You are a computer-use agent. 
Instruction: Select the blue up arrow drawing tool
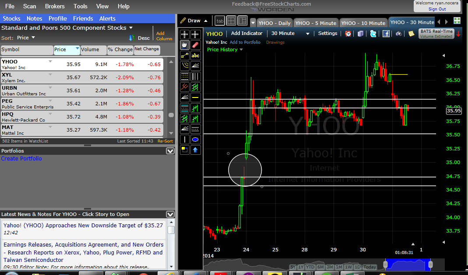(x=196, y=150)
